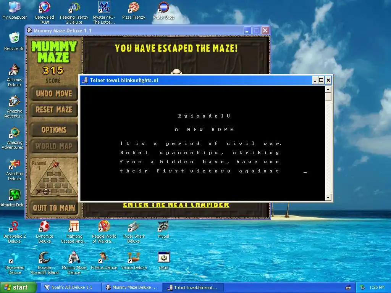
Task: Select Mummy Maze Deluxe desktop icon
Action: (74, 263)
